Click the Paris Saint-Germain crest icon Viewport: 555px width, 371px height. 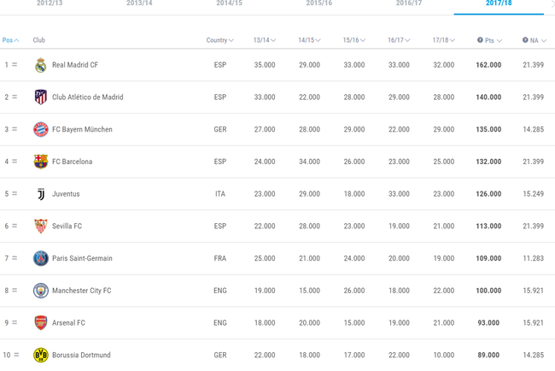(41, 258)
